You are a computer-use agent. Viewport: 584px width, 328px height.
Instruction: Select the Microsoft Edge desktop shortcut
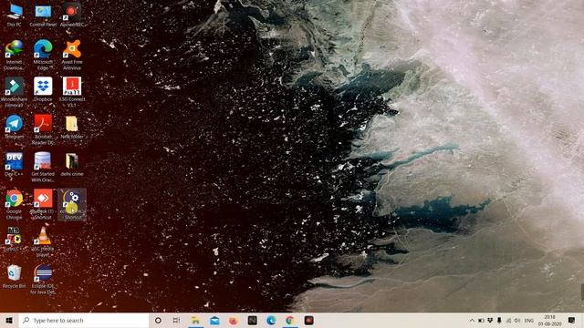click(x=43, y=55)
